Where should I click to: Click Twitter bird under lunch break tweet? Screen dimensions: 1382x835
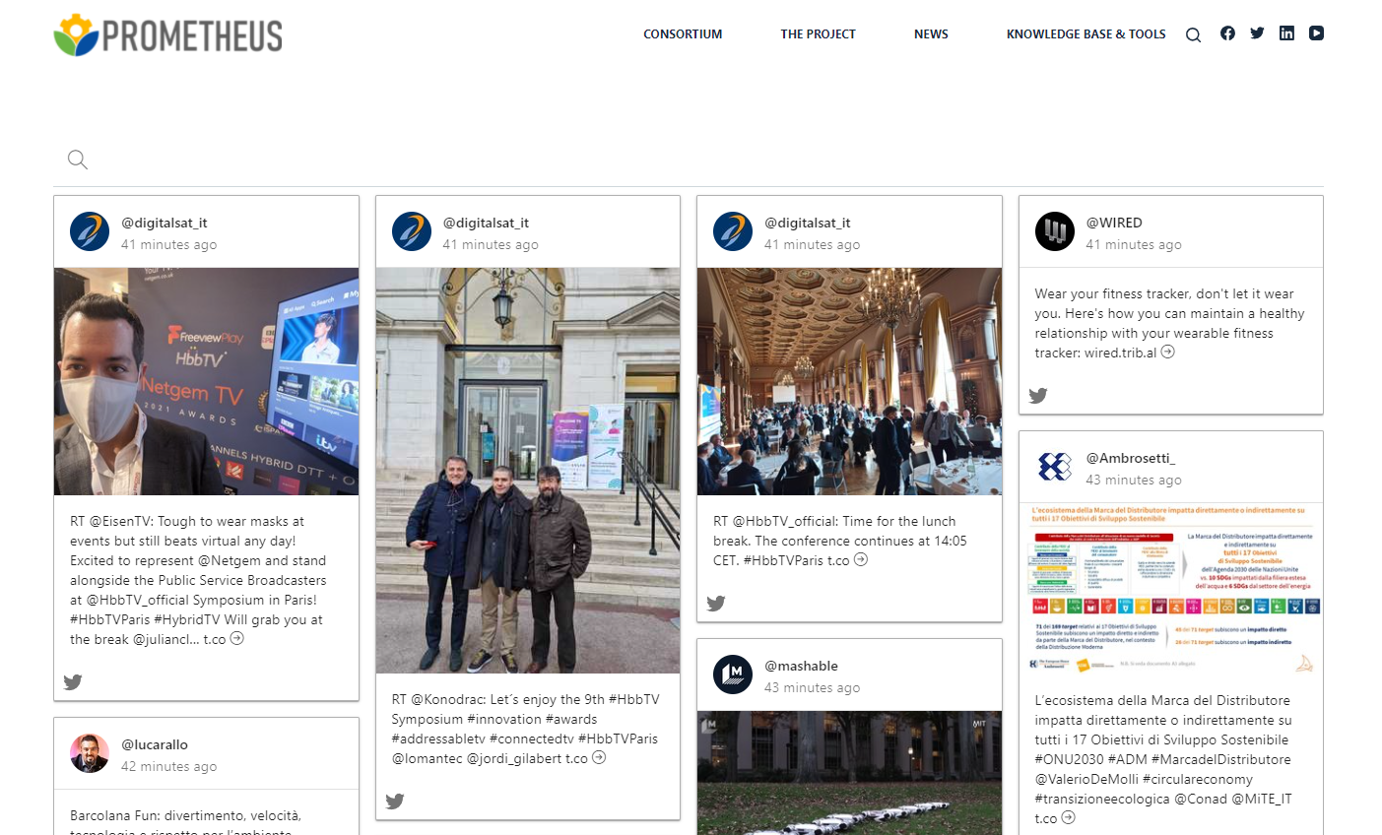716,604
